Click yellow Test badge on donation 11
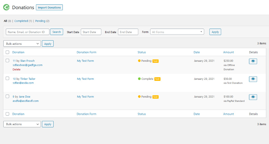 (155, 61)
